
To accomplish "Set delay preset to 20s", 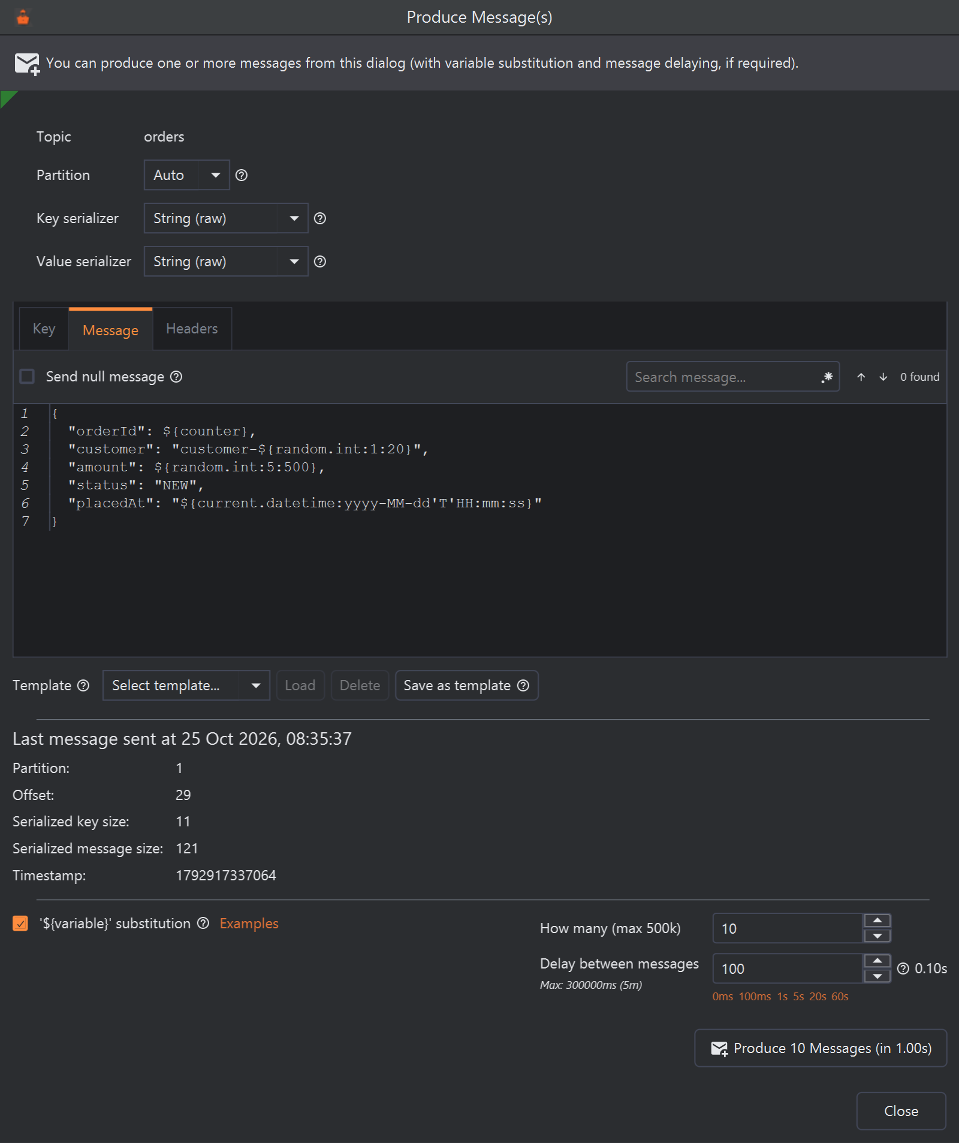I will (x=818, y=996).
